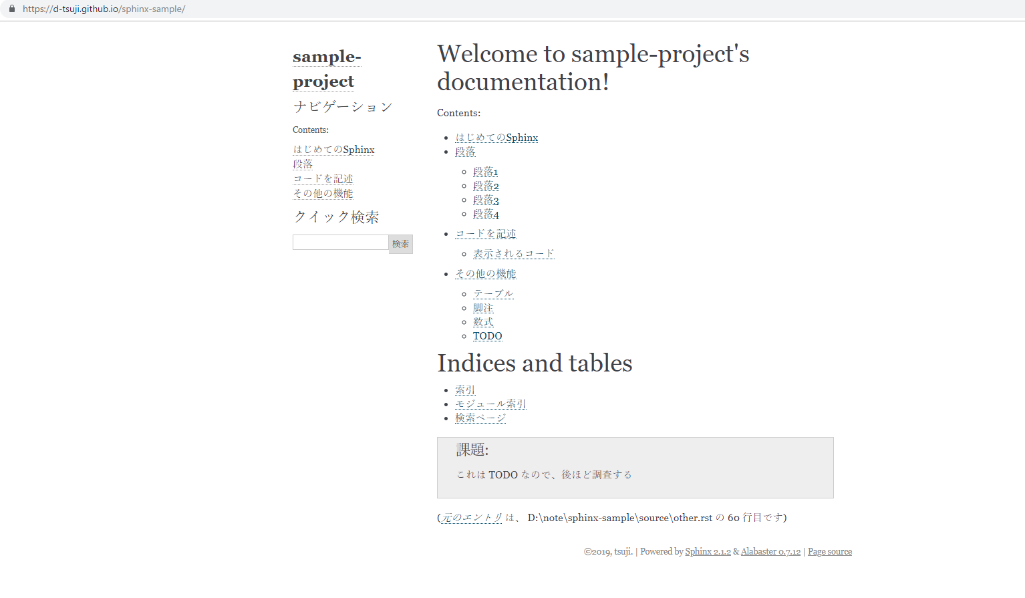The height and width of the screenshot is (598, 1025).
Task: Open the 脚注 section link
Action: (x=483, y=308)
